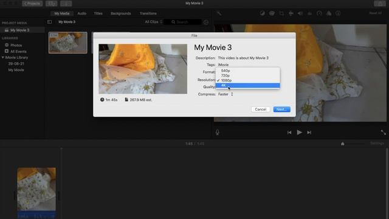Click the Cancel button in export dialog
This screenshot has height=219, width=389.
261,109
